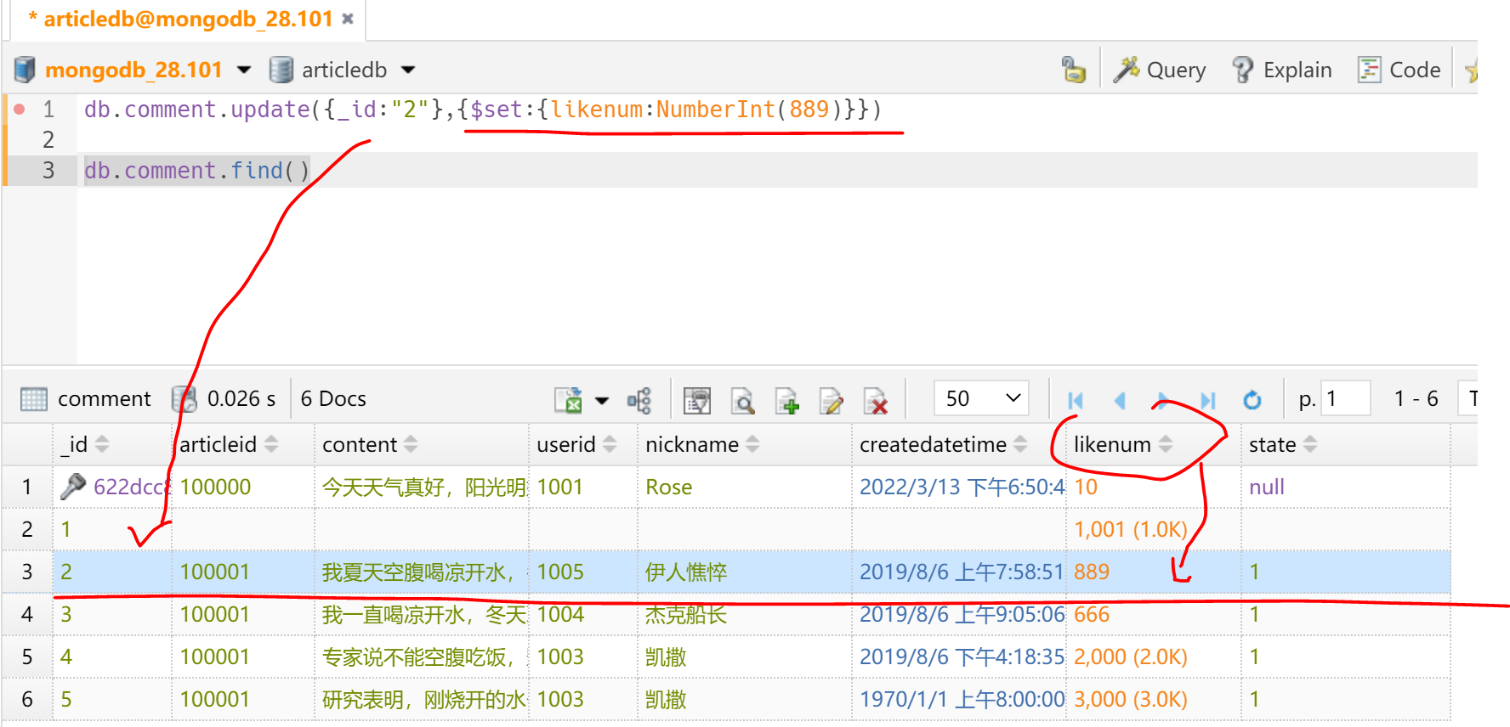Click the page number input field
1510x727 pixels.
click(1345, 398)
